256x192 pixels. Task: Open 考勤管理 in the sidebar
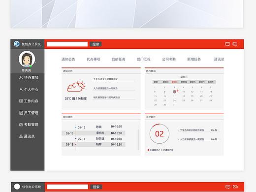click(29, 125)
